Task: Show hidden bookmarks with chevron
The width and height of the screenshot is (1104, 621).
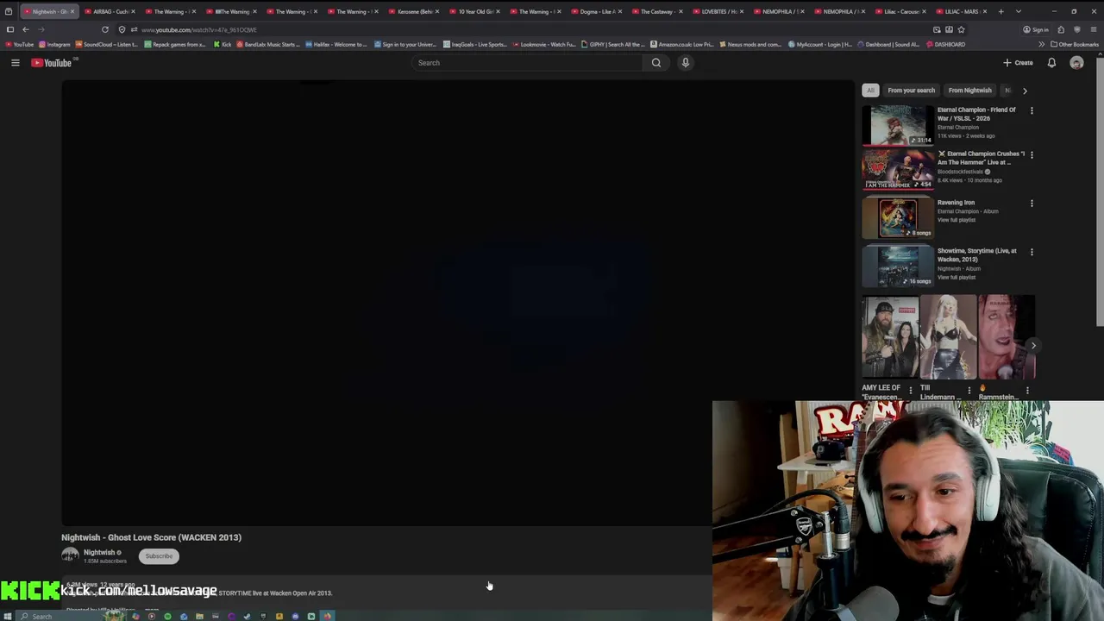Action: tap(1041, 44)
